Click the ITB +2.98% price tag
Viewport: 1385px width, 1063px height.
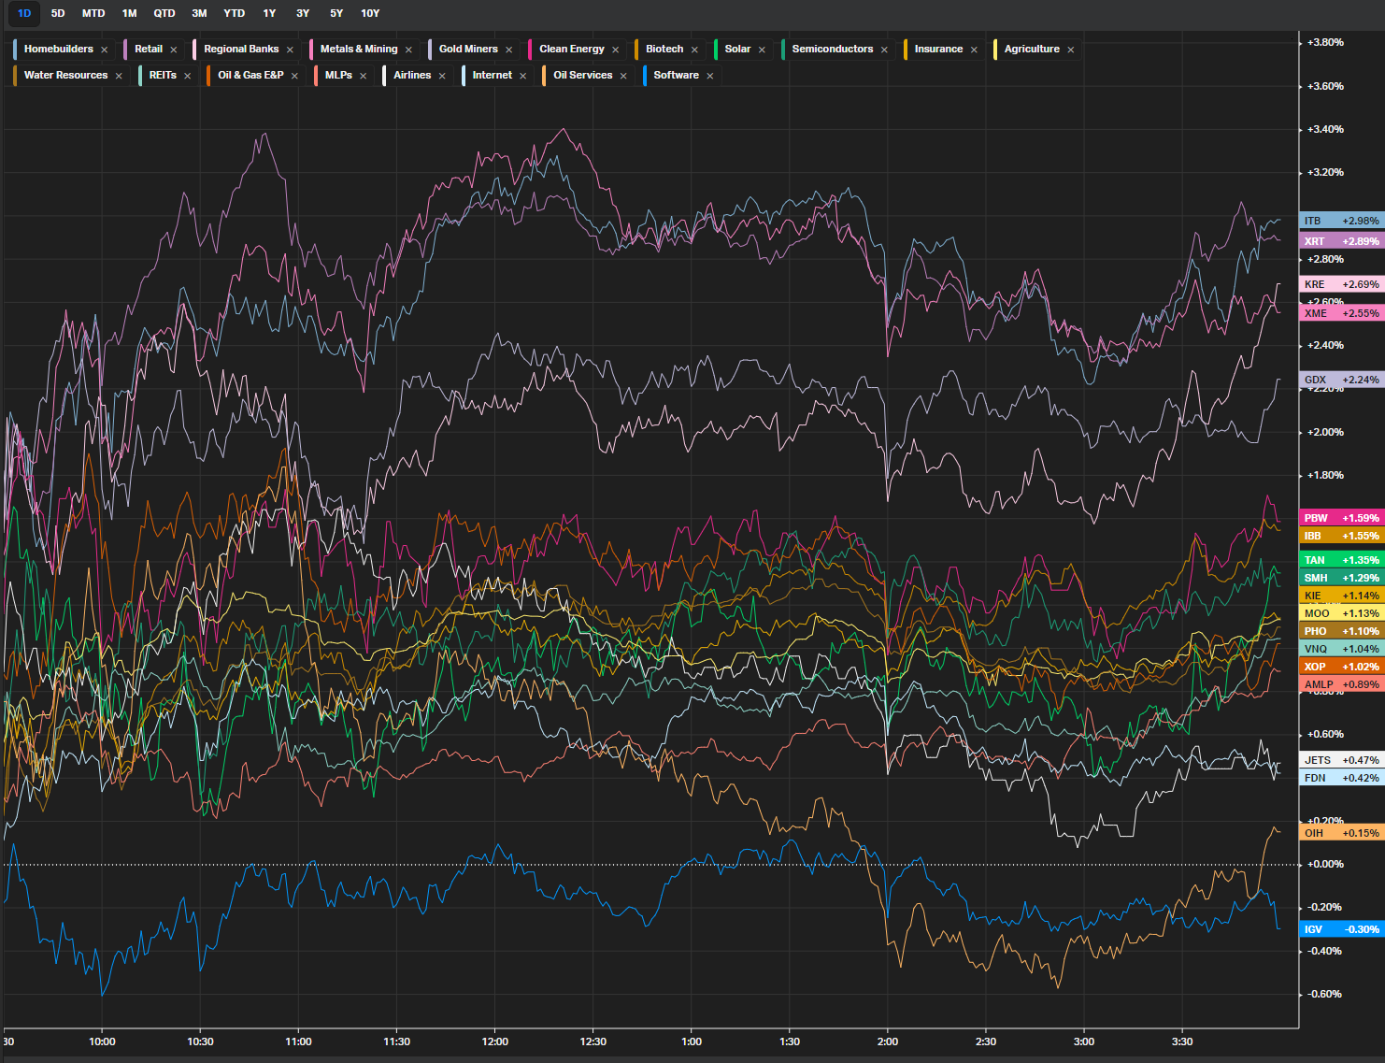[1341, 221]
